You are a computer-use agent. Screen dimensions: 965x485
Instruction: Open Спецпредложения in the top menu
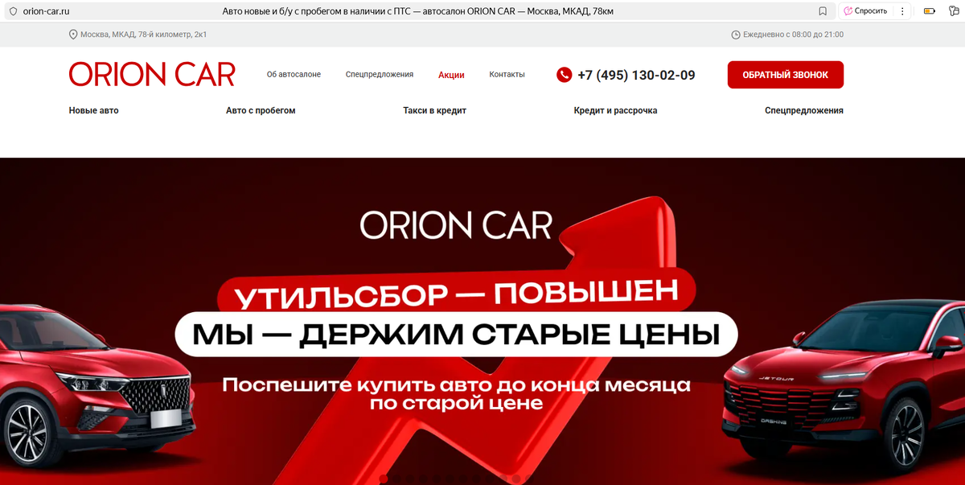(380, 74)
